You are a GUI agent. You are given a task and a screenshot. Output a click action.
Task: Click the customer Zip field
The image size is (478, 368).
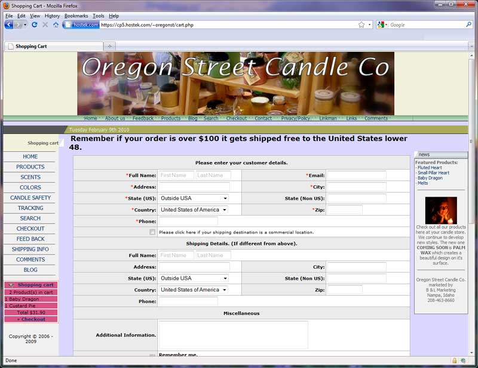tap(345, 210)
